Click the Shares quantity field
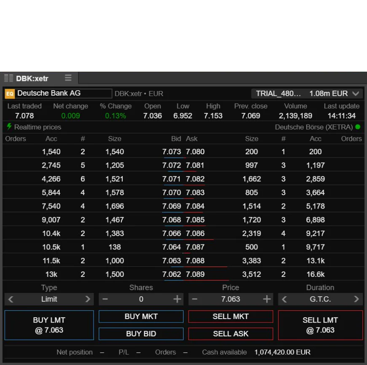This screenshot has height=365, width=367. (x=141, y=299)
